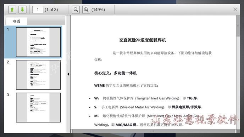The width and height of the screenshot is (244, 137).
Task: Click the bold 'MIG/MAG 焊' text
Action: pyautogui.click(x=126, y=125)
